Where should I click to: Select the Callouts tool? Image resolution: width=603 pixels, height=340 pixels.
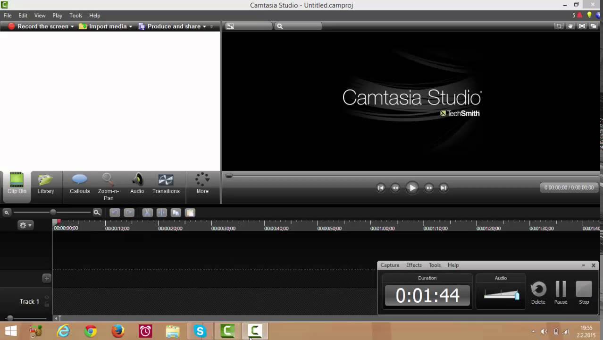tap(80, 184)
